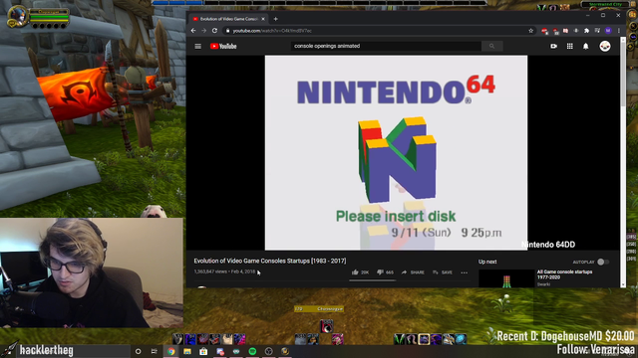Screen dimensions: 638x358
Task: Click the Nintendo 64 video player
Action: coord(396,152)
